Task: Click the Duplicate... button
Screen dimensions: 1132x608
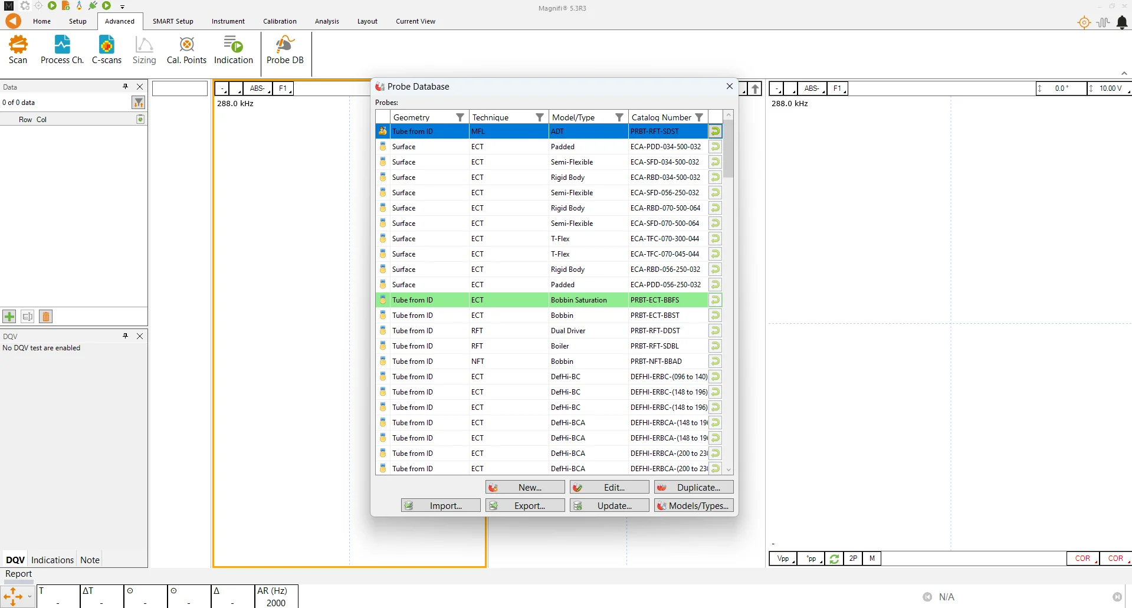Action: pos(694,487)
